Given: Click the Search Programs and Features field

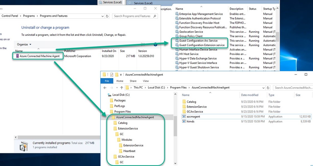Looking at the screenshot, I should pyautogui.click(x=134, y=16).
